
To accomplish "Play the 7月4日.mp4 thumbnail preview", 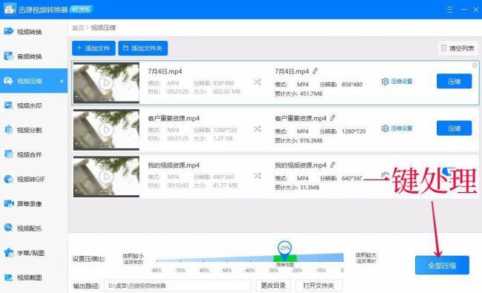I will (x=106, y=82).
